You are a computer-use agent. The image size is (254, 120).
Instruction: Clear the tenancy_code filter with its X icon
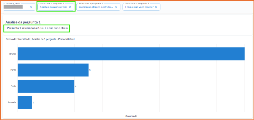(x=31, y=7)
